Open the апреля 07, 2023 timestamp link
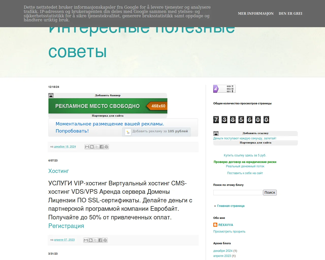This screenshot has width=325, height=260. pyautogui.click(x=64, y=240)
